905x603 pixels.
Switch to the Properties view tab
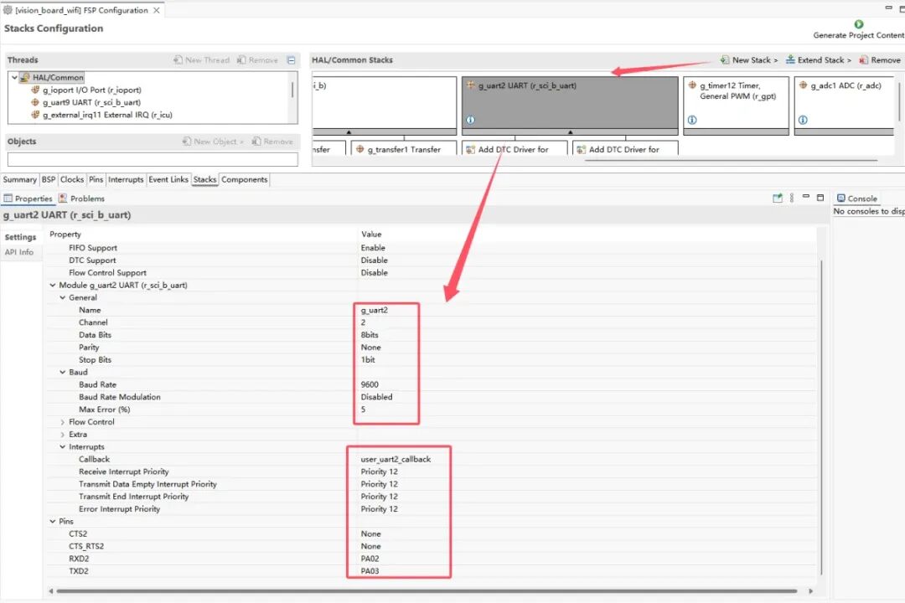click(x=28, y=198)
